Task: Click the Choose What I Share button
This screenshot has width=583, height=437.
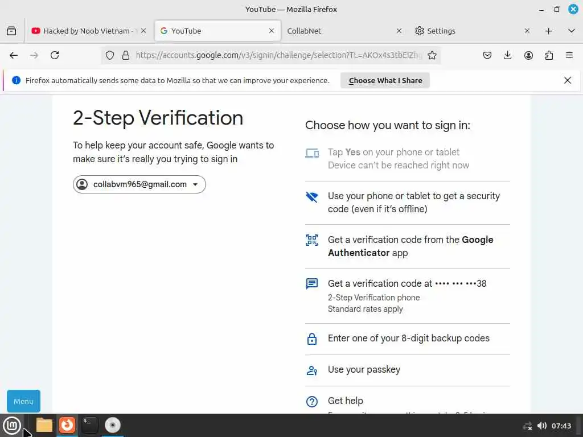Action: tap(385, 80)
